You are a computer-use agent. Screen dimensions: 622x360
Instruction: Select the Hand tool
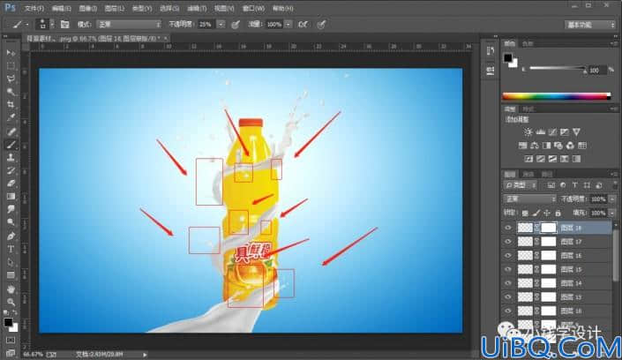click(11, 289)
